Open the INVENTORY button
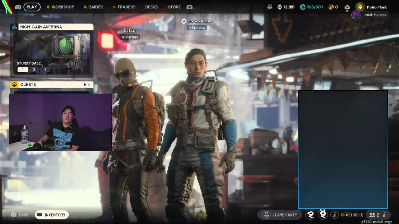 [52, 215]
